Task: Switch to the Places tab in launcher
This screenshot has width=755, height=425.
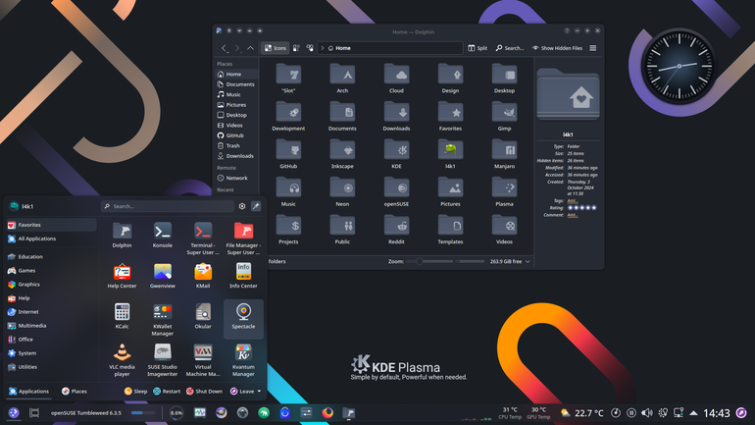Action: 75,392
